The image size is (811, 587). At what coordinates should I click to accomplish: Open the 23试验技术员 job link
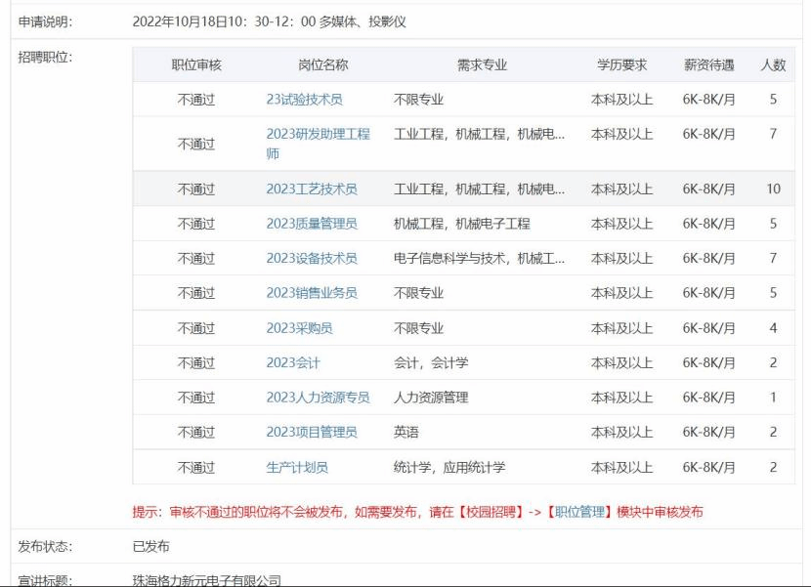(x=304, y=100)
